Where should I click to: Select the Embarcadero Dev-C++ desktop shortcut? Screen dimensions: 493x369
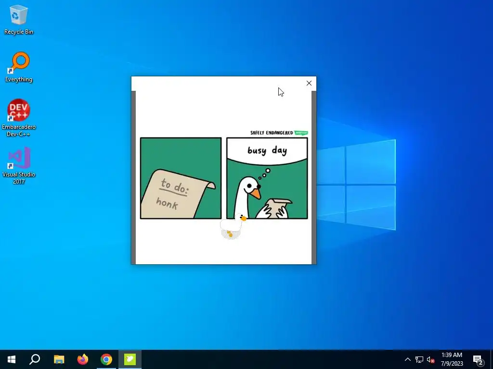point(19,118)
